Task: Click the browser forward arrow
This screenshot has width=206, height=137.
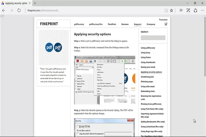Action: pyautogui.click(x=12, y=10)
